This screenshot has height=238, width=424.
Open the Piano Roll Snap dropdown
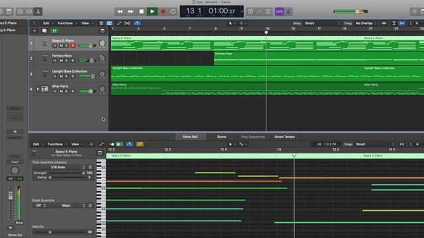(375, 144)
